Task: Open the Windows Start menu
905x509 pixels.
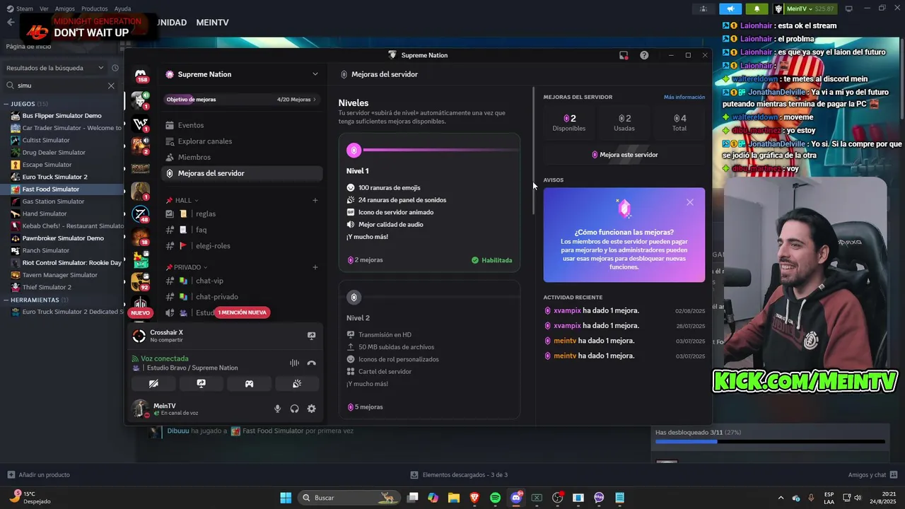Action: 286,498
